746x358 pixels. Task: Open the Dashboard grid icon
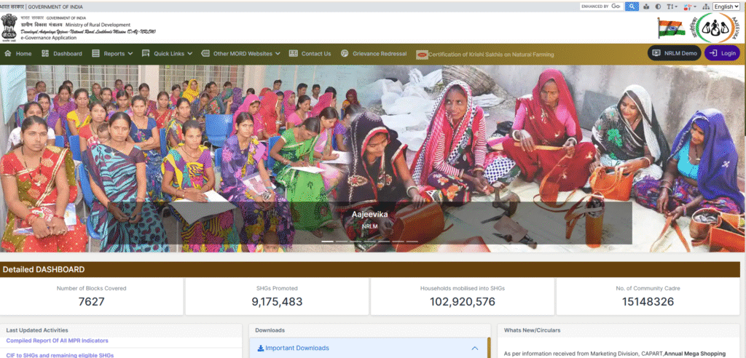(45, 54)
